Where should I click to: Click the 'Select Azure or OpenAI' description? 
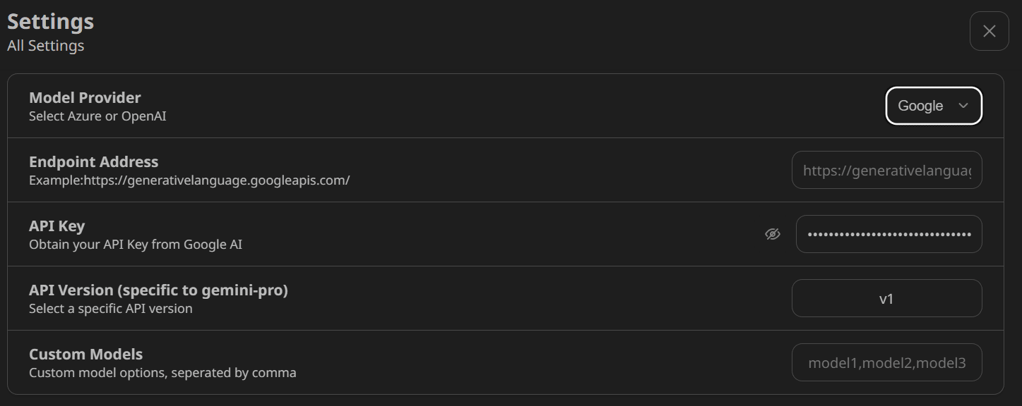(x=97, y=116)
